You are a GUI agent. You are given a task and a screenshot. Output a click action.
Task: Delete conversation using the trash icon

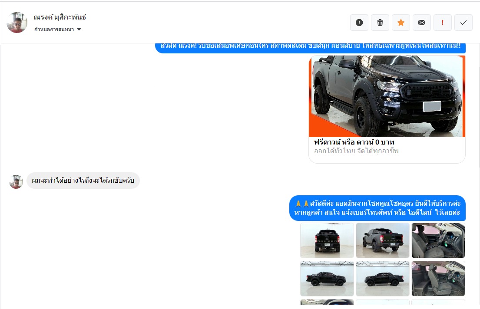tap(380, 23)
